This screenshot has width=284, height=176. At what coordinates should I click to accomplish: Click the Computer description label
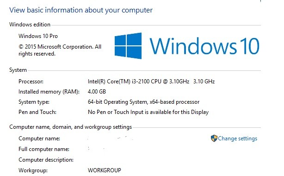pyautogui.click(x=46, y=160)
